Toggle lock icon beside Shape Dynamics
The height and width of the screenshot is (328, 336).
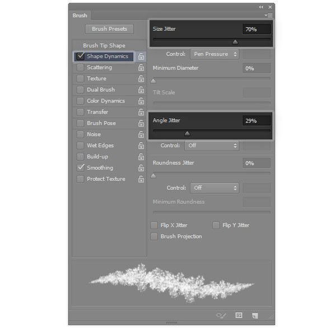pyautogui.click(x=141, y=57)
